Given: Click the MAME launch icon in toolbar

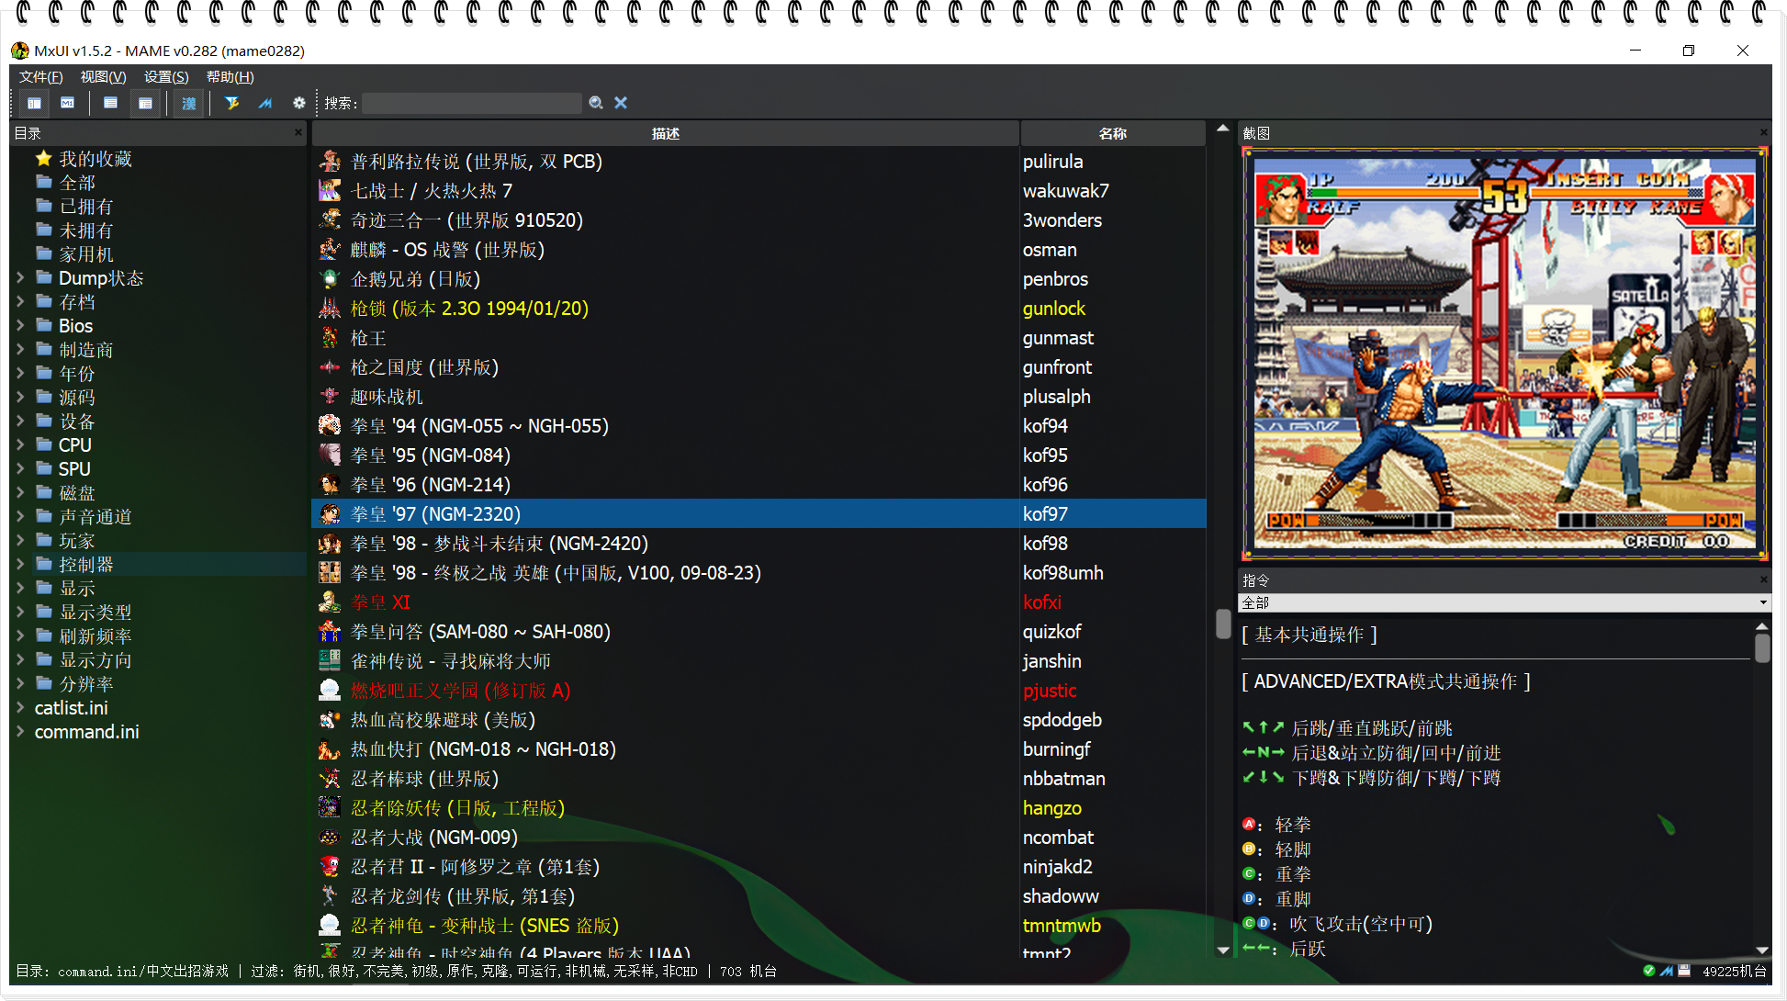Looking at the screenshot, I should coord(265,103).
